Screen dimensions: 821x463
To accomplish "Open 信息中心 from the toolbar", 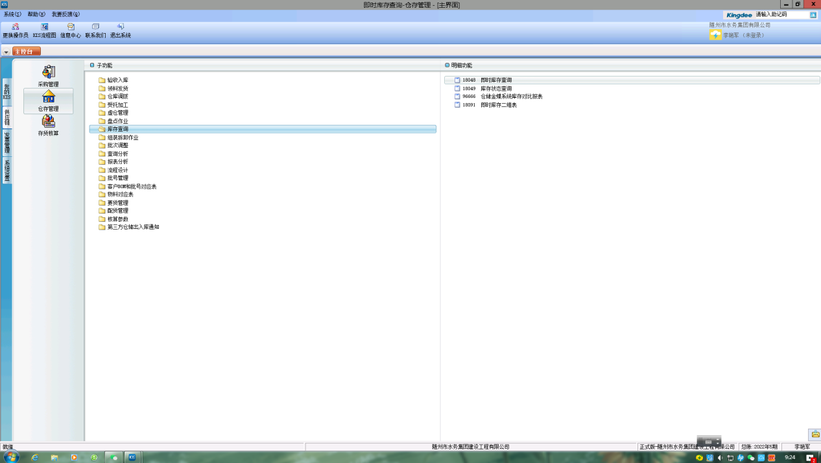I will [71, 27].
